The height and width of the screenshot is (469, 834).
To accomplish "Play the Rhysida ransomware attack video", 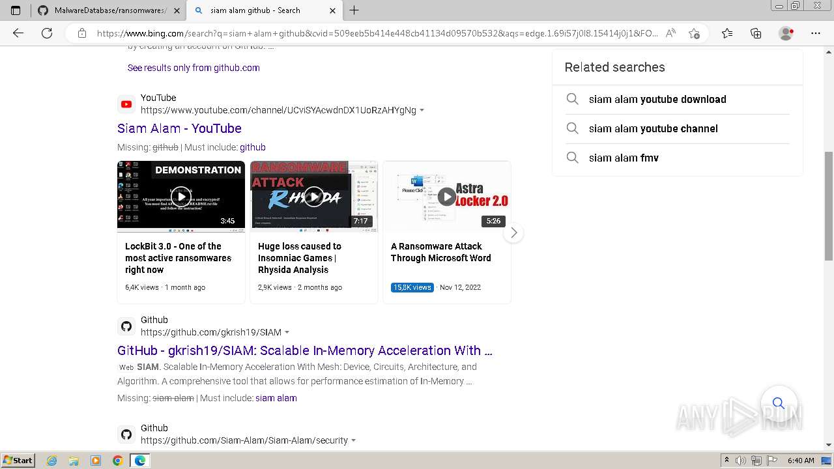I will pyautogui.click(x=314, y=196).
